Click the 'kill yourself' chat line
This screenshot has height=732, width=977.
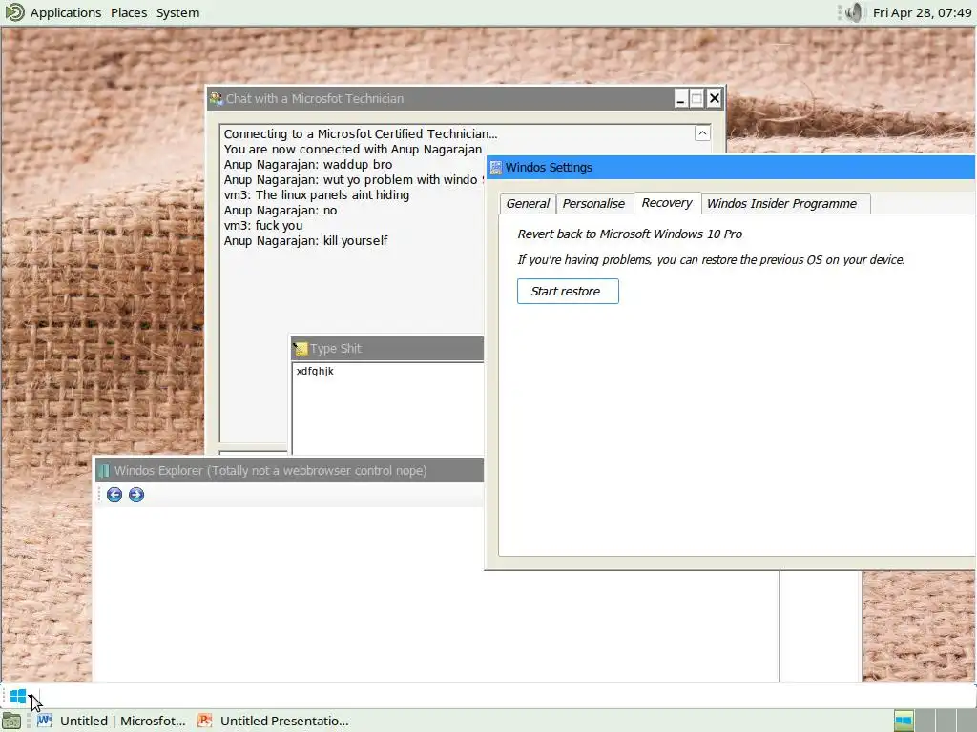click(x=305, y=241)
